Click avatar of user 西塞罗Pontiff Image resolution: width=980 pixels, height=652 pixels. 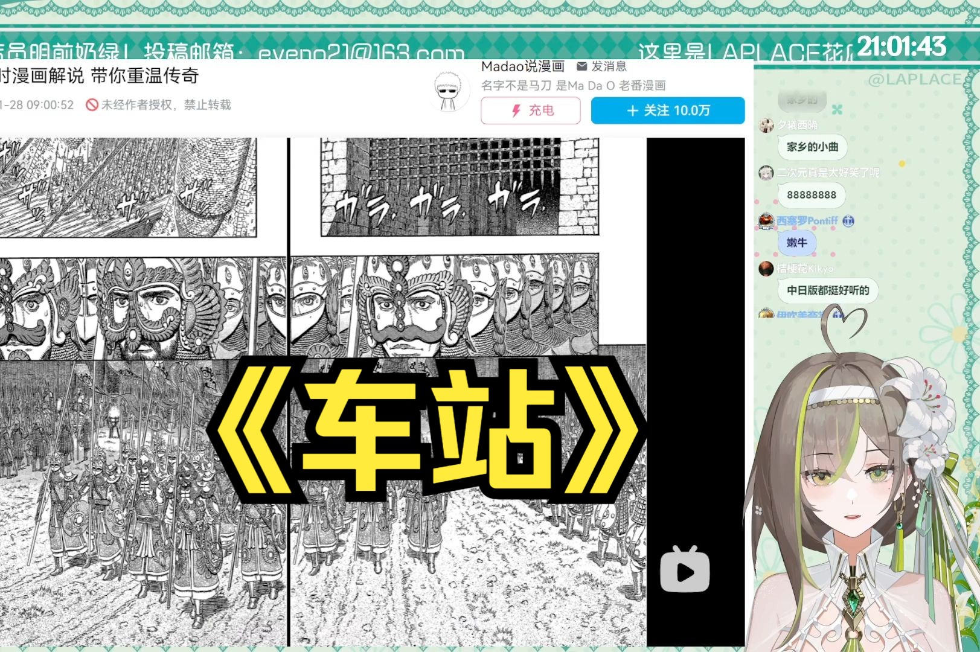[x=766, y=221]
